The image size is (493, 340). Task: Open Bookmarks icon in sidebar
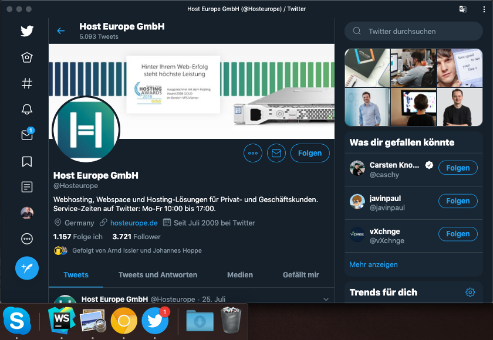tap(27, 161)
